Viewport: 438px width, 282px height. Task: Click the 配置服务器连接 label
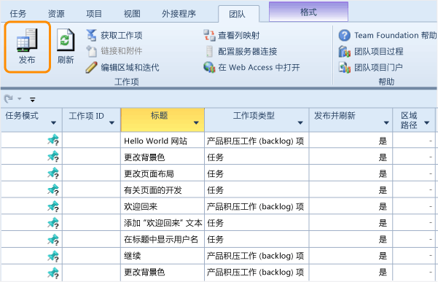point(248,52)
